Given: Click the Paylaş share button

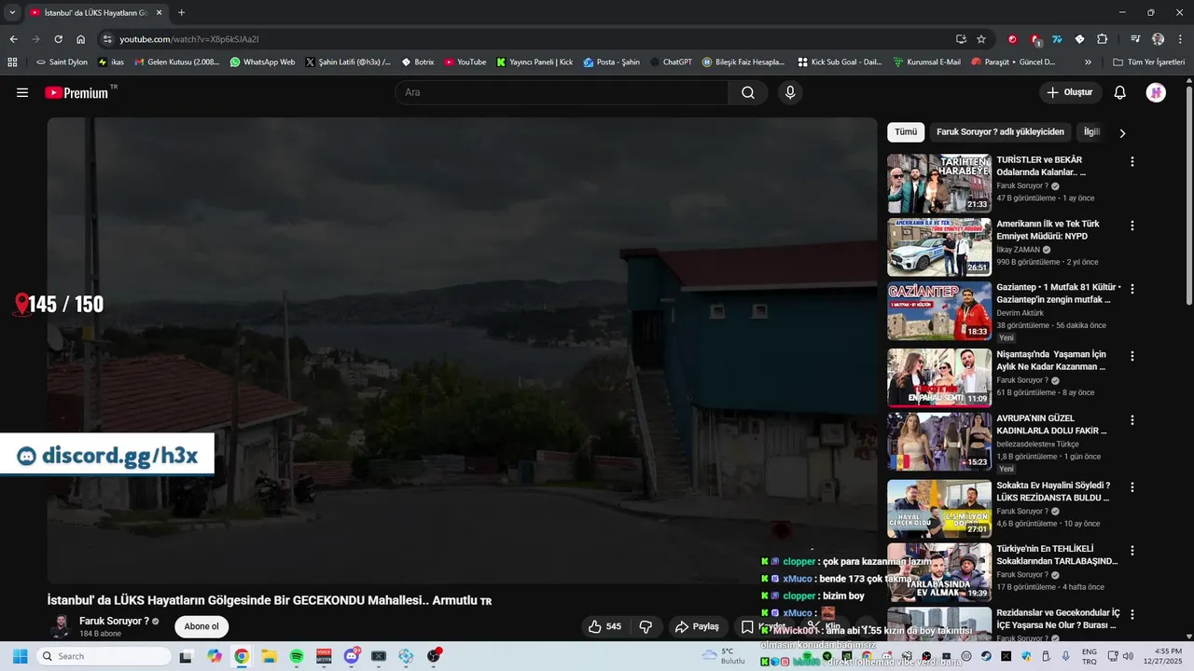Looking at the screenshot, I should [698, 626].
